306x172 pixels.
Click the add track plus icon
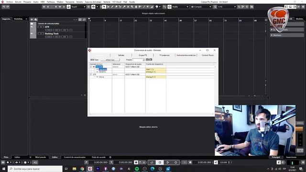(32, 20)
